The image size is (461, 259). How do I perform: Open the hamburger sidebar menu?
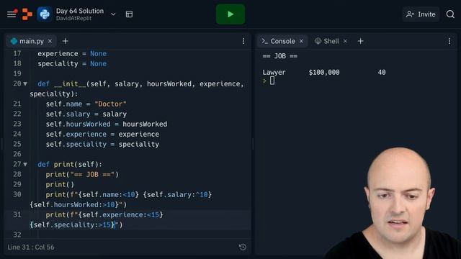point(12,14)
